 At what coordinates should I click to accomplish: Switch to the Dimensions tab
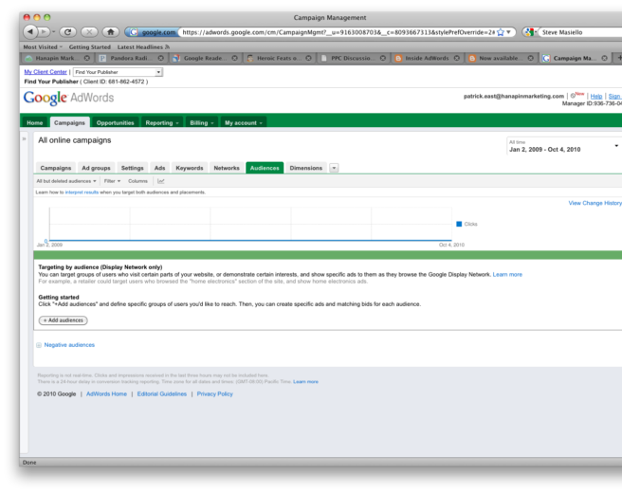pos(306,168)
